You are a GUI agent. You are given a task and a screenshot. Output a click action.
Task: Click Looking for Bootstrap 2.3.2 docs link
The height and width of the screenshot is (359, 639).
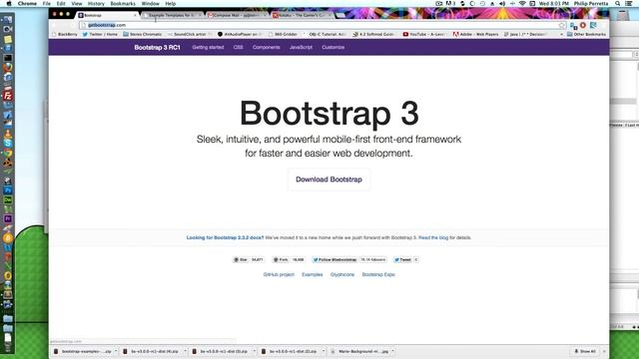tap(225, 237)
